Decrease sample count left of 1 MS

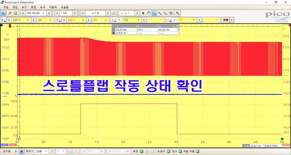pos(57,13)
